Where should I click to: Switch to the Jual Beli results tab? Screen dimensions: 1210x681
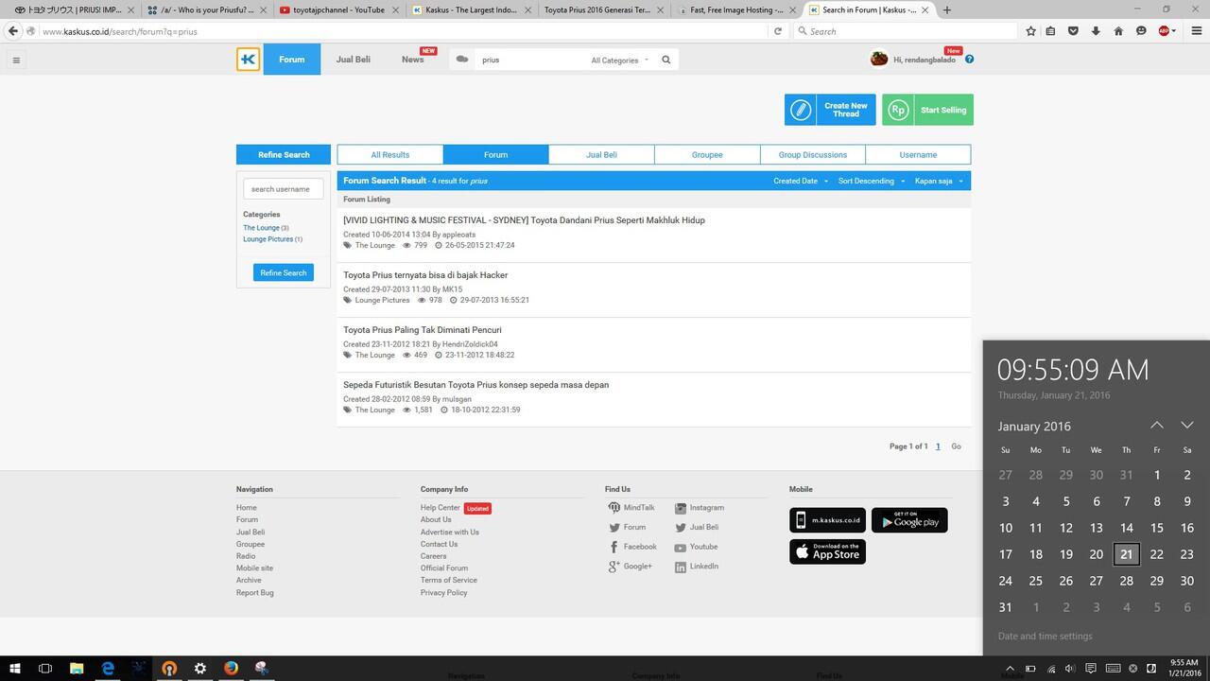pyautogui.click(x=601, y=154)
